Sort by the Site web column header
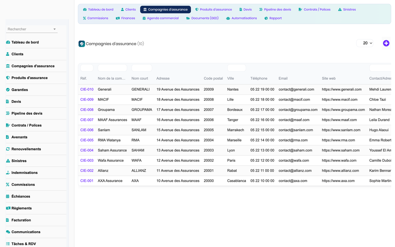 point(329,78)
